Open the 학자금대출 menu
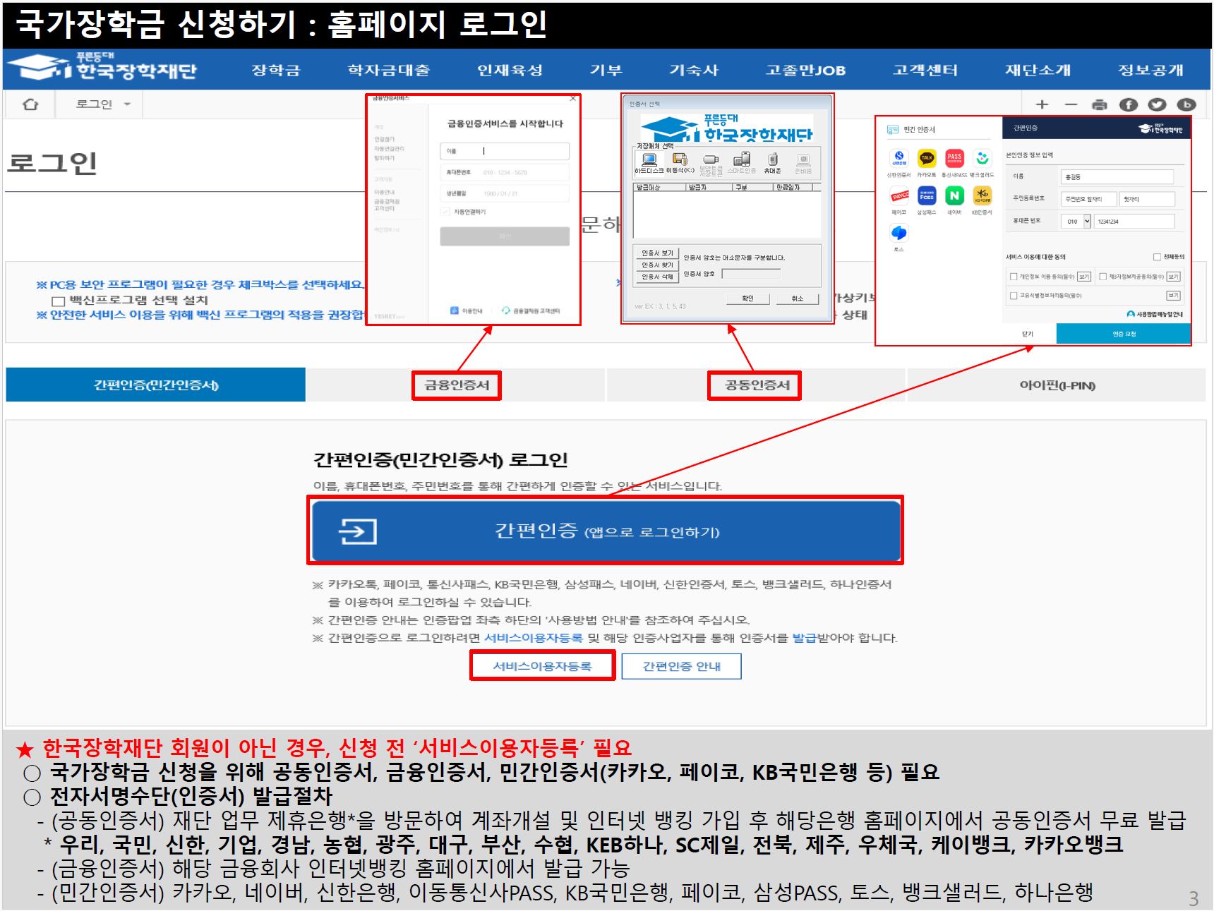Image resolution: width=1214 pixels, height=911 pixels. point(389,70)
